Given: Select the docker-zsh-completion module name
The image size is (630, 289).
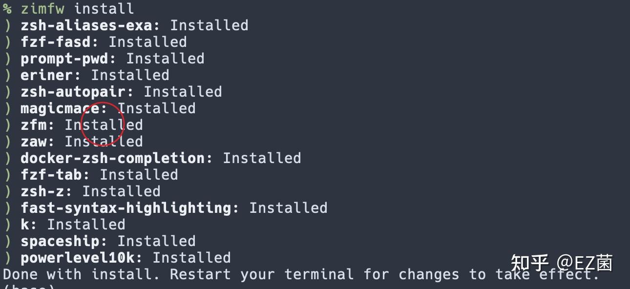Looking at the screenshot, I should 112,158.
